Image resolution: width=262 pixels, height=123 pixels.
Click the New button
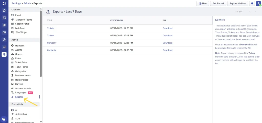tap(203, 4)
